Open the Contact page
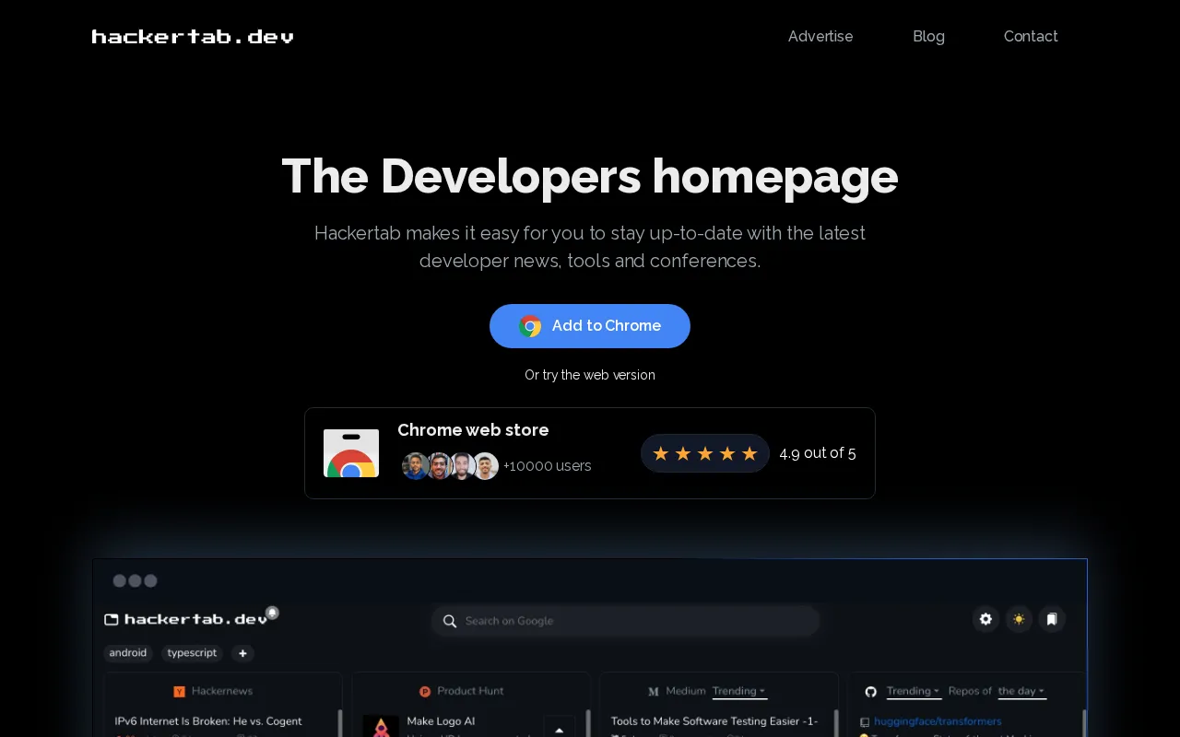Image resolution: width=1180 pixels, height=737 pixels. tap(1031, 37)
